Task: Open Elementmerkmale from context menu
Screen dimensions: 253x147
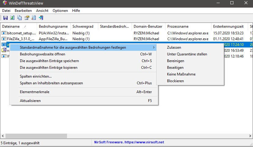Action: click(84, 92)
